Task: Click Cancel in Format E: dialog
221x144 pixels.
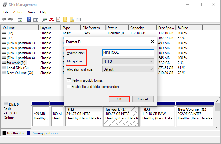Action: pyautogui.click(x=143, y=99)
